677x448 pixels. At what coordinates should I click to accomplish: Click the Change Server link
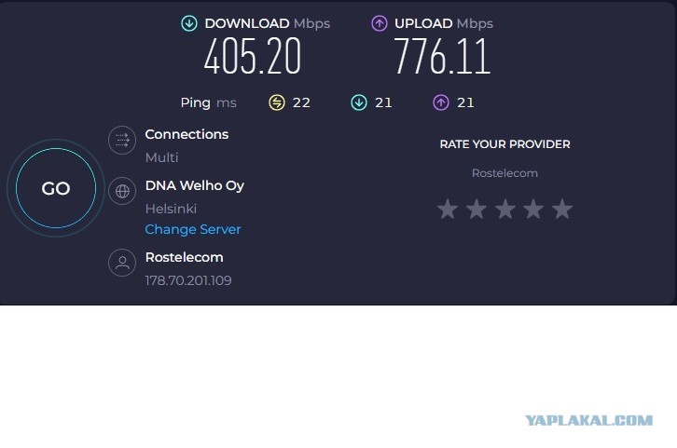(x=193, y=229)
